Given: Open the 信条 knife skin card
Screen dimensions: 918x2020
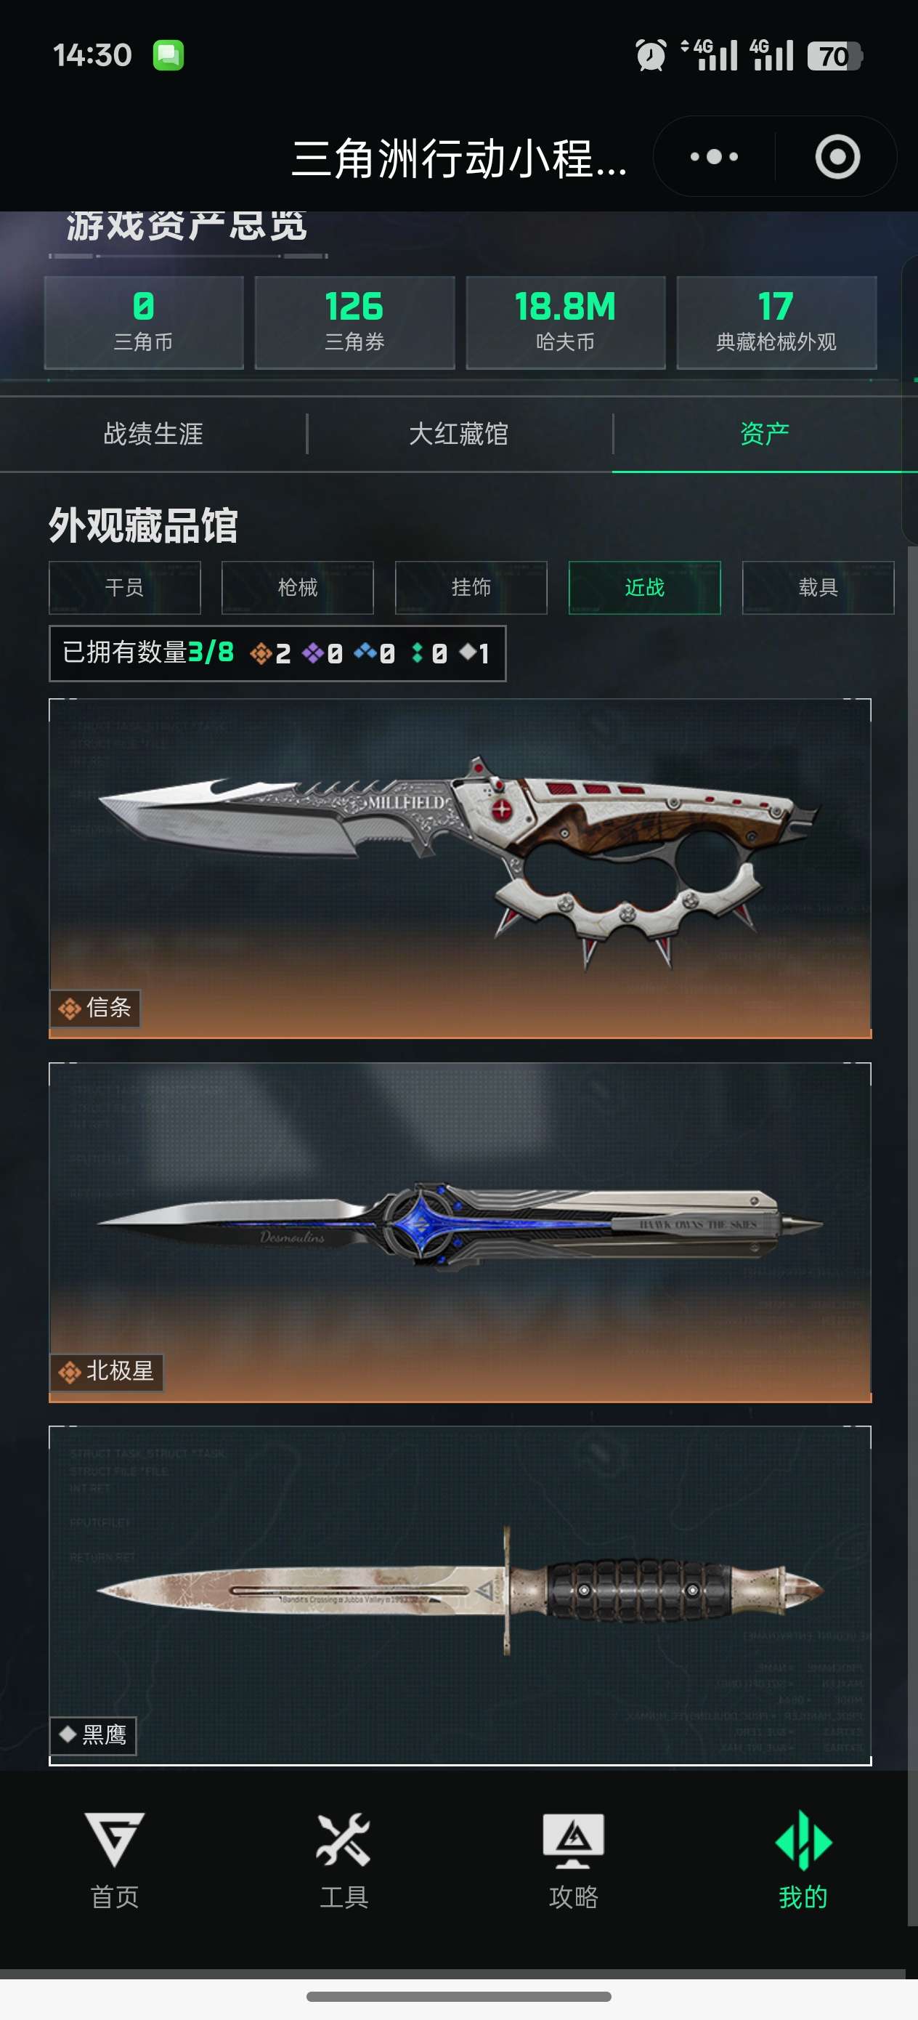Looking at the screenshot, I should [x=460, y=868].
